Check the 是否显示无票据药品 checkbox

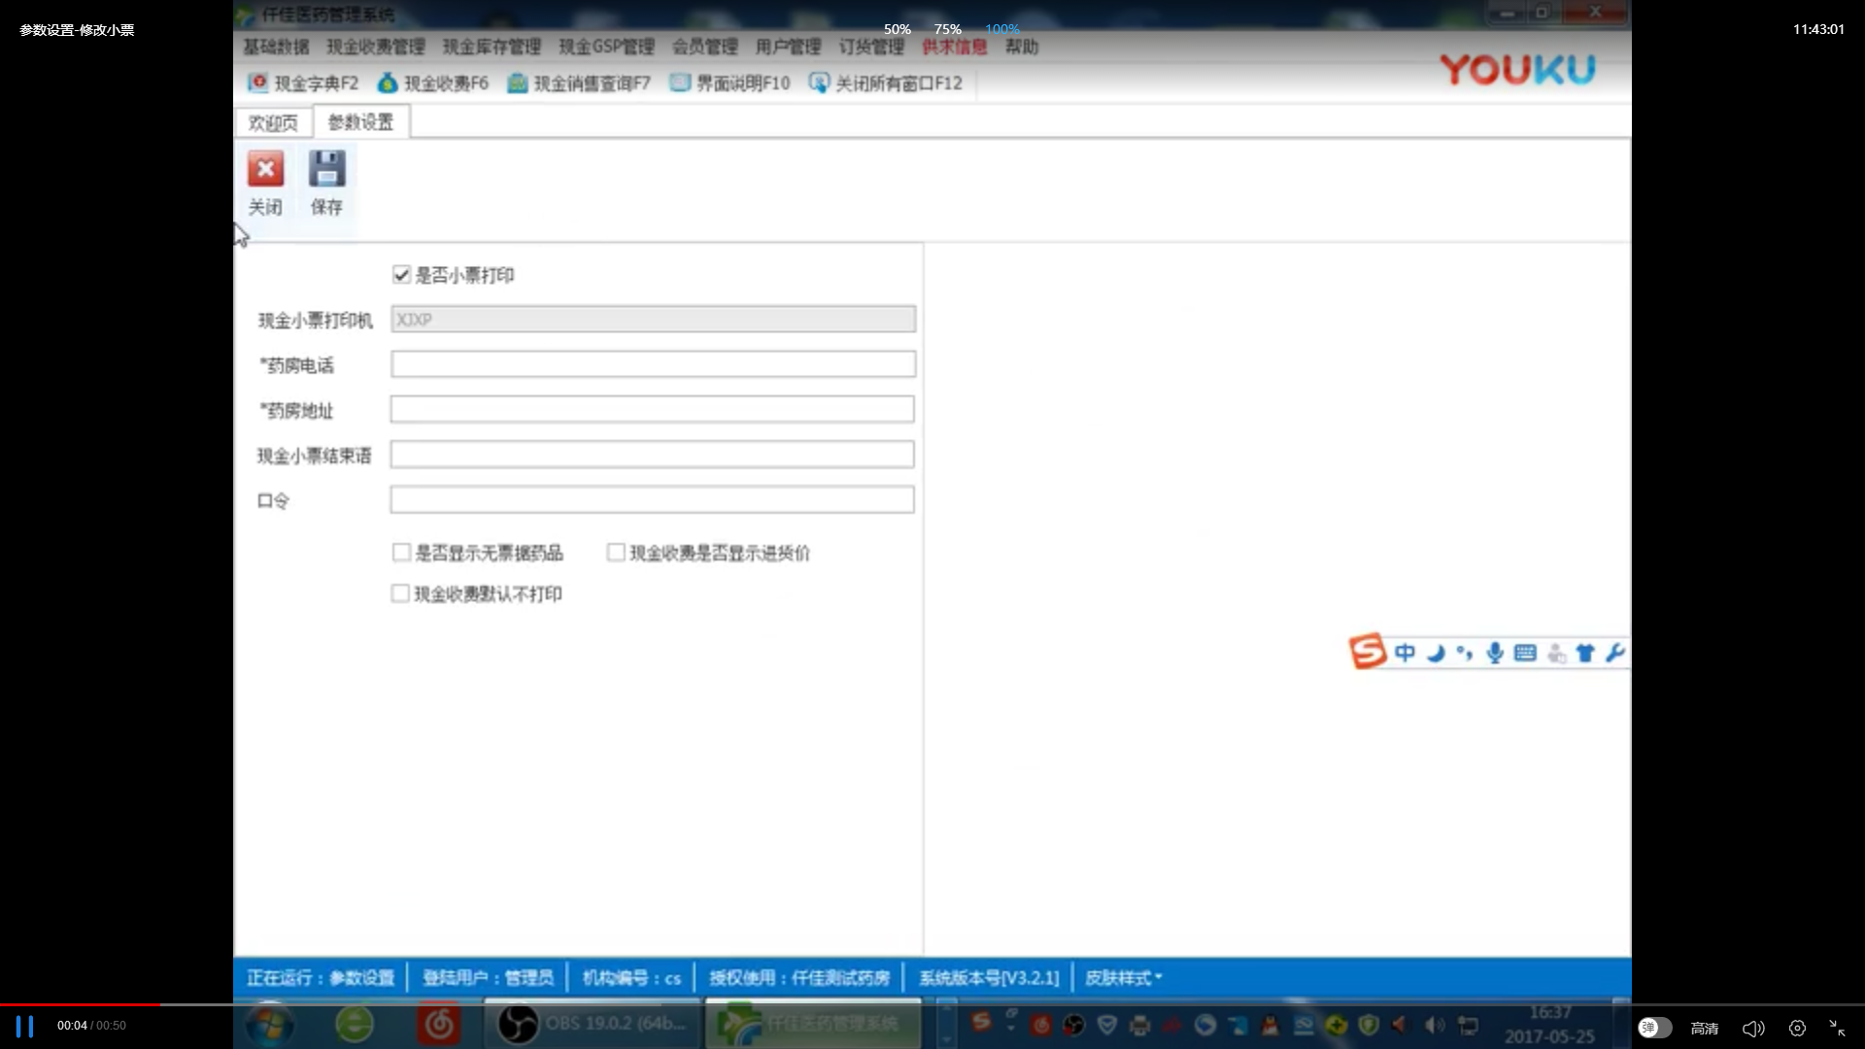pos(401,553)
